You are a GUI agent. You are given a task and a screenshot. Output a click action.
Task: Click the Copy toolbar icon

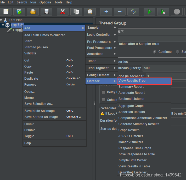76,12
